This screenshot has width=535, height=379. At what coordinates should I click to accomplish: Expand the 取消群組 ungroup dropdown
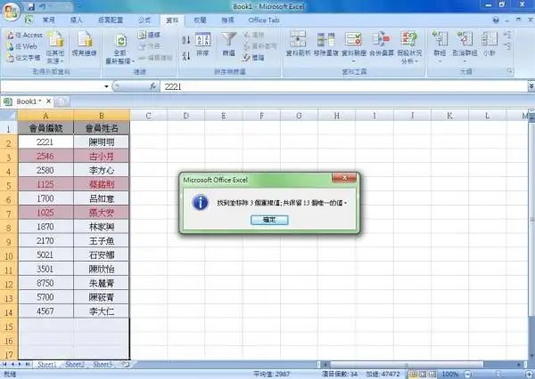coord(465,61)
